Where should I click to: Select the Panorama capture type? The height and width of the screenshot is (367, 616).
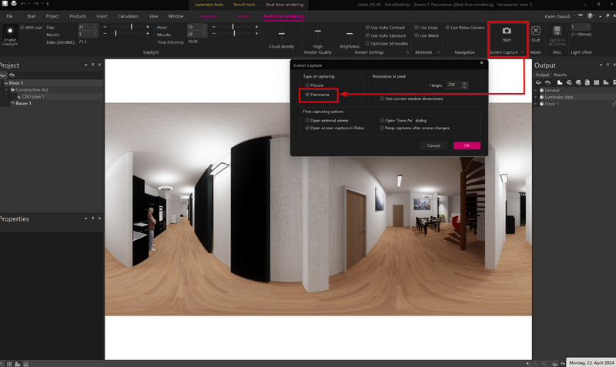[x=308, y=94]
